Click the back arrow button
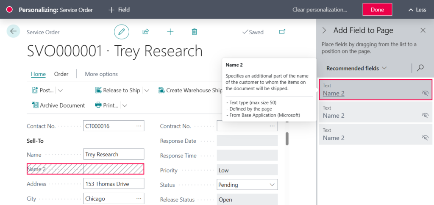434x205 pixels. (13, 31)
